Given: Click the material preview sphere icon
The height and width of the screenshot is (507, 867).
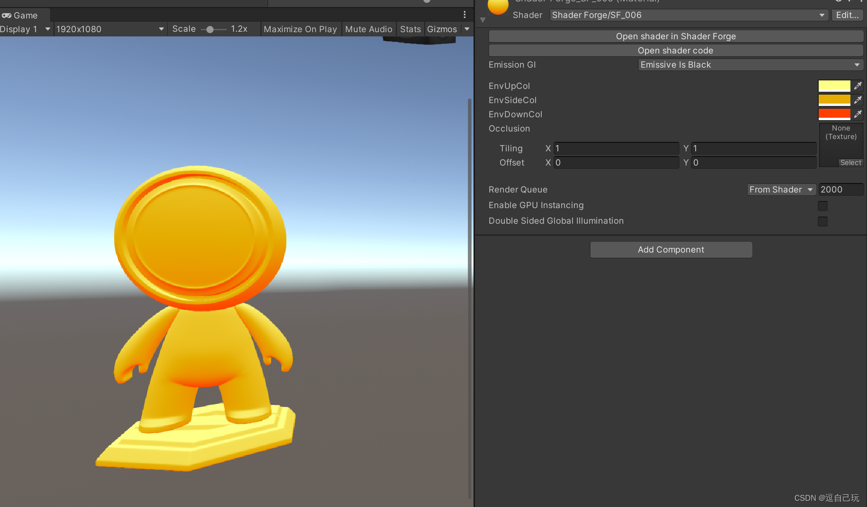Looking at the screenshot, I should click(498, 7).
